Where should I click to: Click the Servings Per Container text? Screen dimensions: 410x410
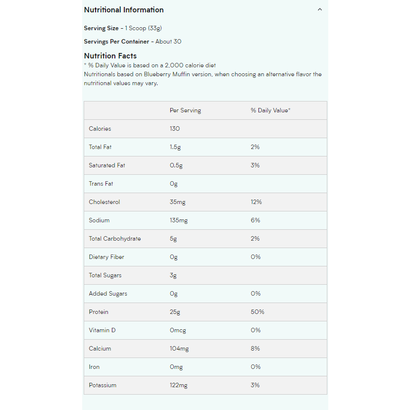pos(133,42)
